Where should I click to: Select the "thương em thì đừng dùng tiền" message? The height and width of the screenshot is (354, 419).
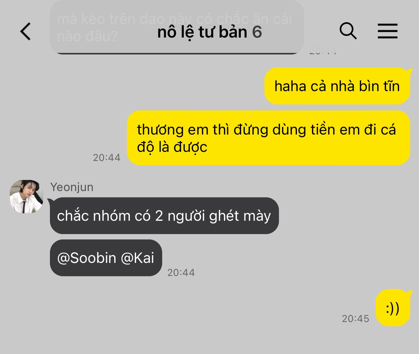point(268,138)
